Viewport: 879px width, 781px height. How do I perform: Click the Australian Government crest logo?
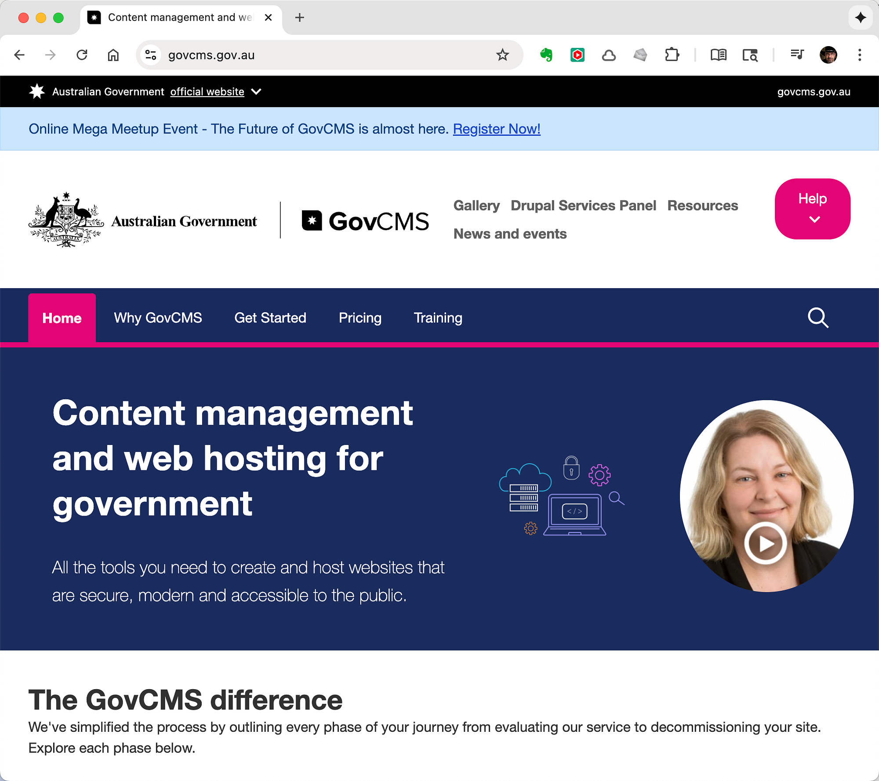[142, 220]
